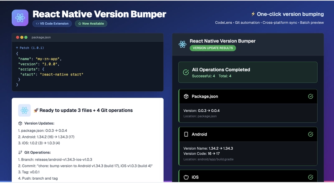The width and height of the screenshot is (334, 183).
Task: Click the checkmark icon beside All Operations Completed
Action: tap(186, 73)
